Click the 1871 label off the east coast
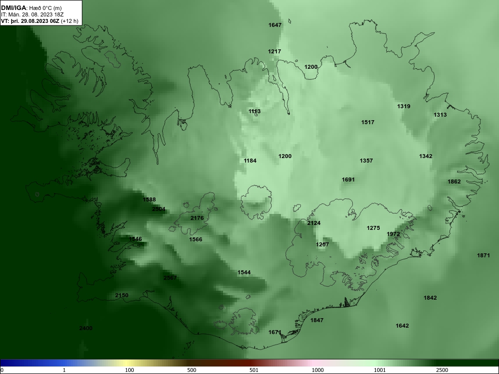 pyautogui.click(x=484, y=255)
